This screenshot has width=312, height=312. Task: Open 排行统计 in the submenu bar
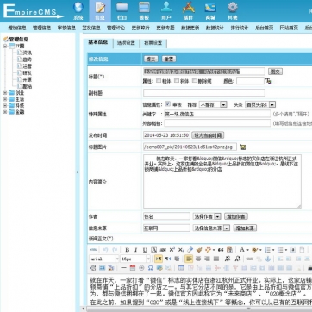pyautogui.click(x=240, y=28)
